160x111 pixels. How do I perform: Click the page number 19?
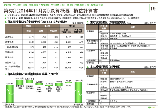(153, 9)
